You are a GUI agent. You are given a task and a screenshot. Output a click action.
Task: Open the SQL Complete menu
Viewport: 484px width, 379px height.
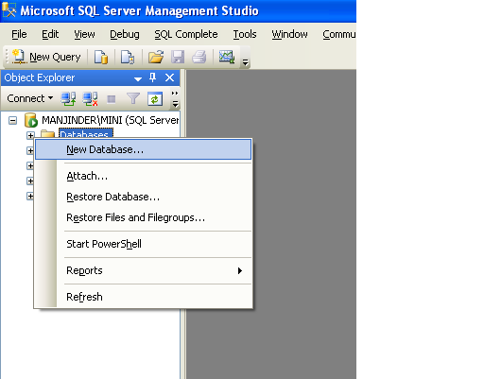(x=186, y=34)
